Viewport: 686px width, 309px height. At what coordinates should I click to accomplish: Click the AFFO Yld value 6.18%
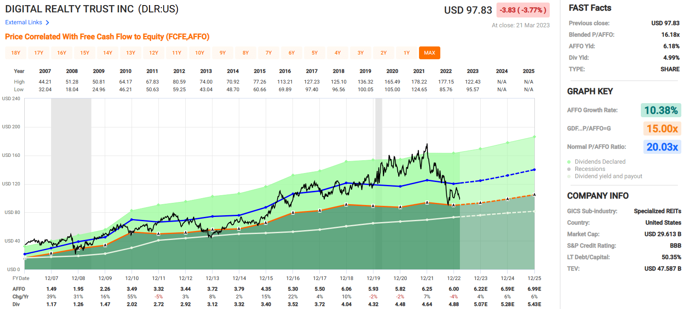671,46
